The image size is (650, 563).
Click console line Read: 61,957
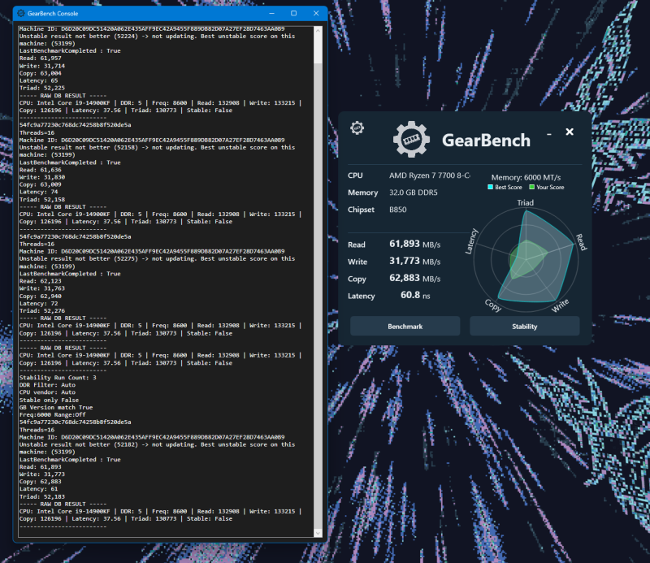pos(40,58)
